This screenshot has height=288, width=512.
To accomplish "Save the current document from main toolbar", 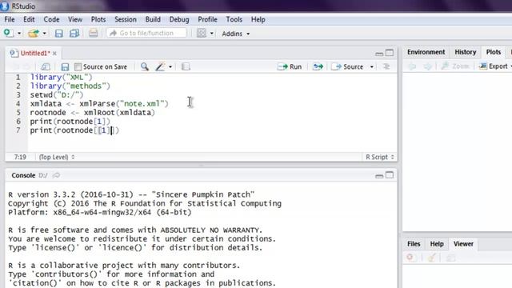I will coord(58,34).
